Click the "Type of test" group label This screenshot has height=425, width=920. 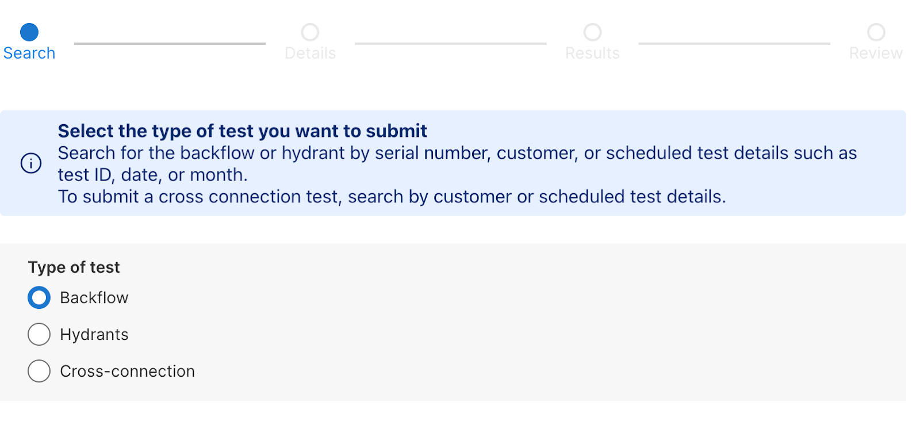click(x=74, y=267)
